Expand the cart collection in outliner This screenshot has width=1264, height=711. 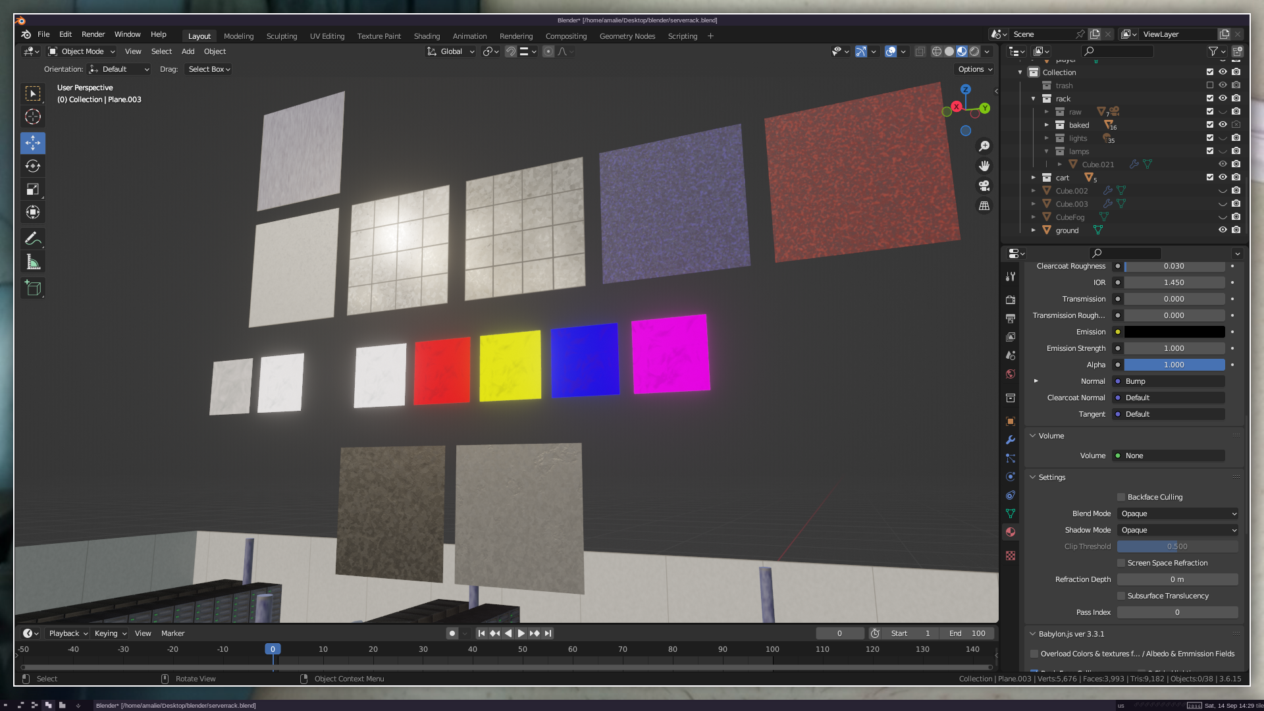[x=1034, y=177]
